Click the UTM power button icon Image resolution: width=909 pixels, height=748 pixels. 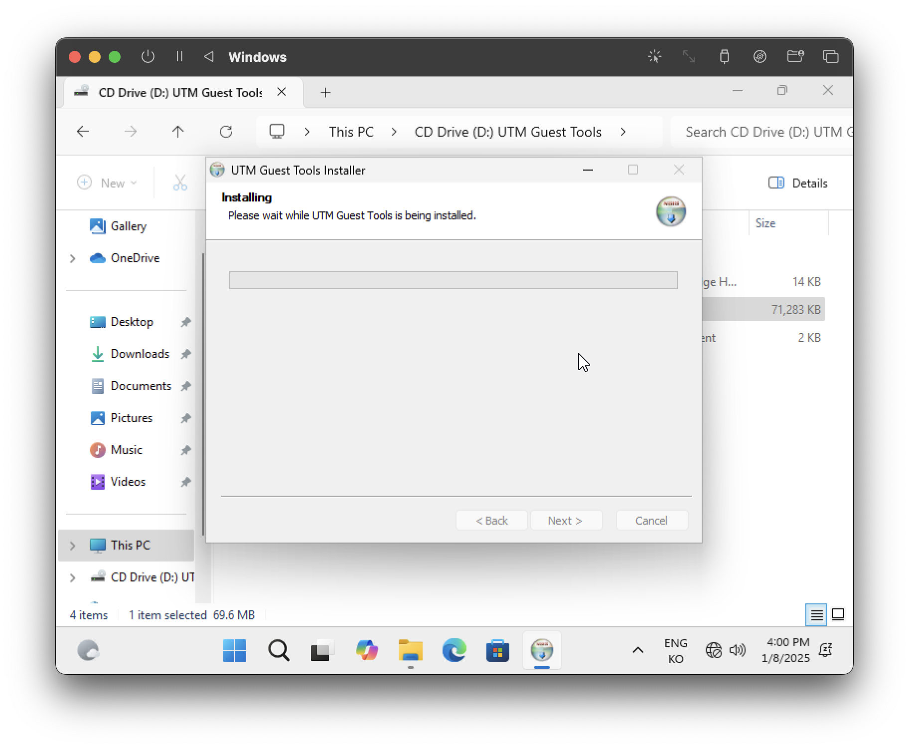click(148, 56)
